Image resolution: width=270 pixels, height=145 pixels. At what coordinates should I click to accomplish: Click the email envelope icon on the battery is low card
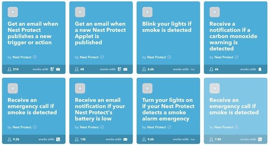click(125, 139)
